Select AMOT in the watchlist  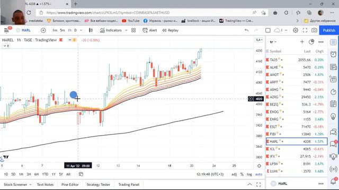pos(297,75)
